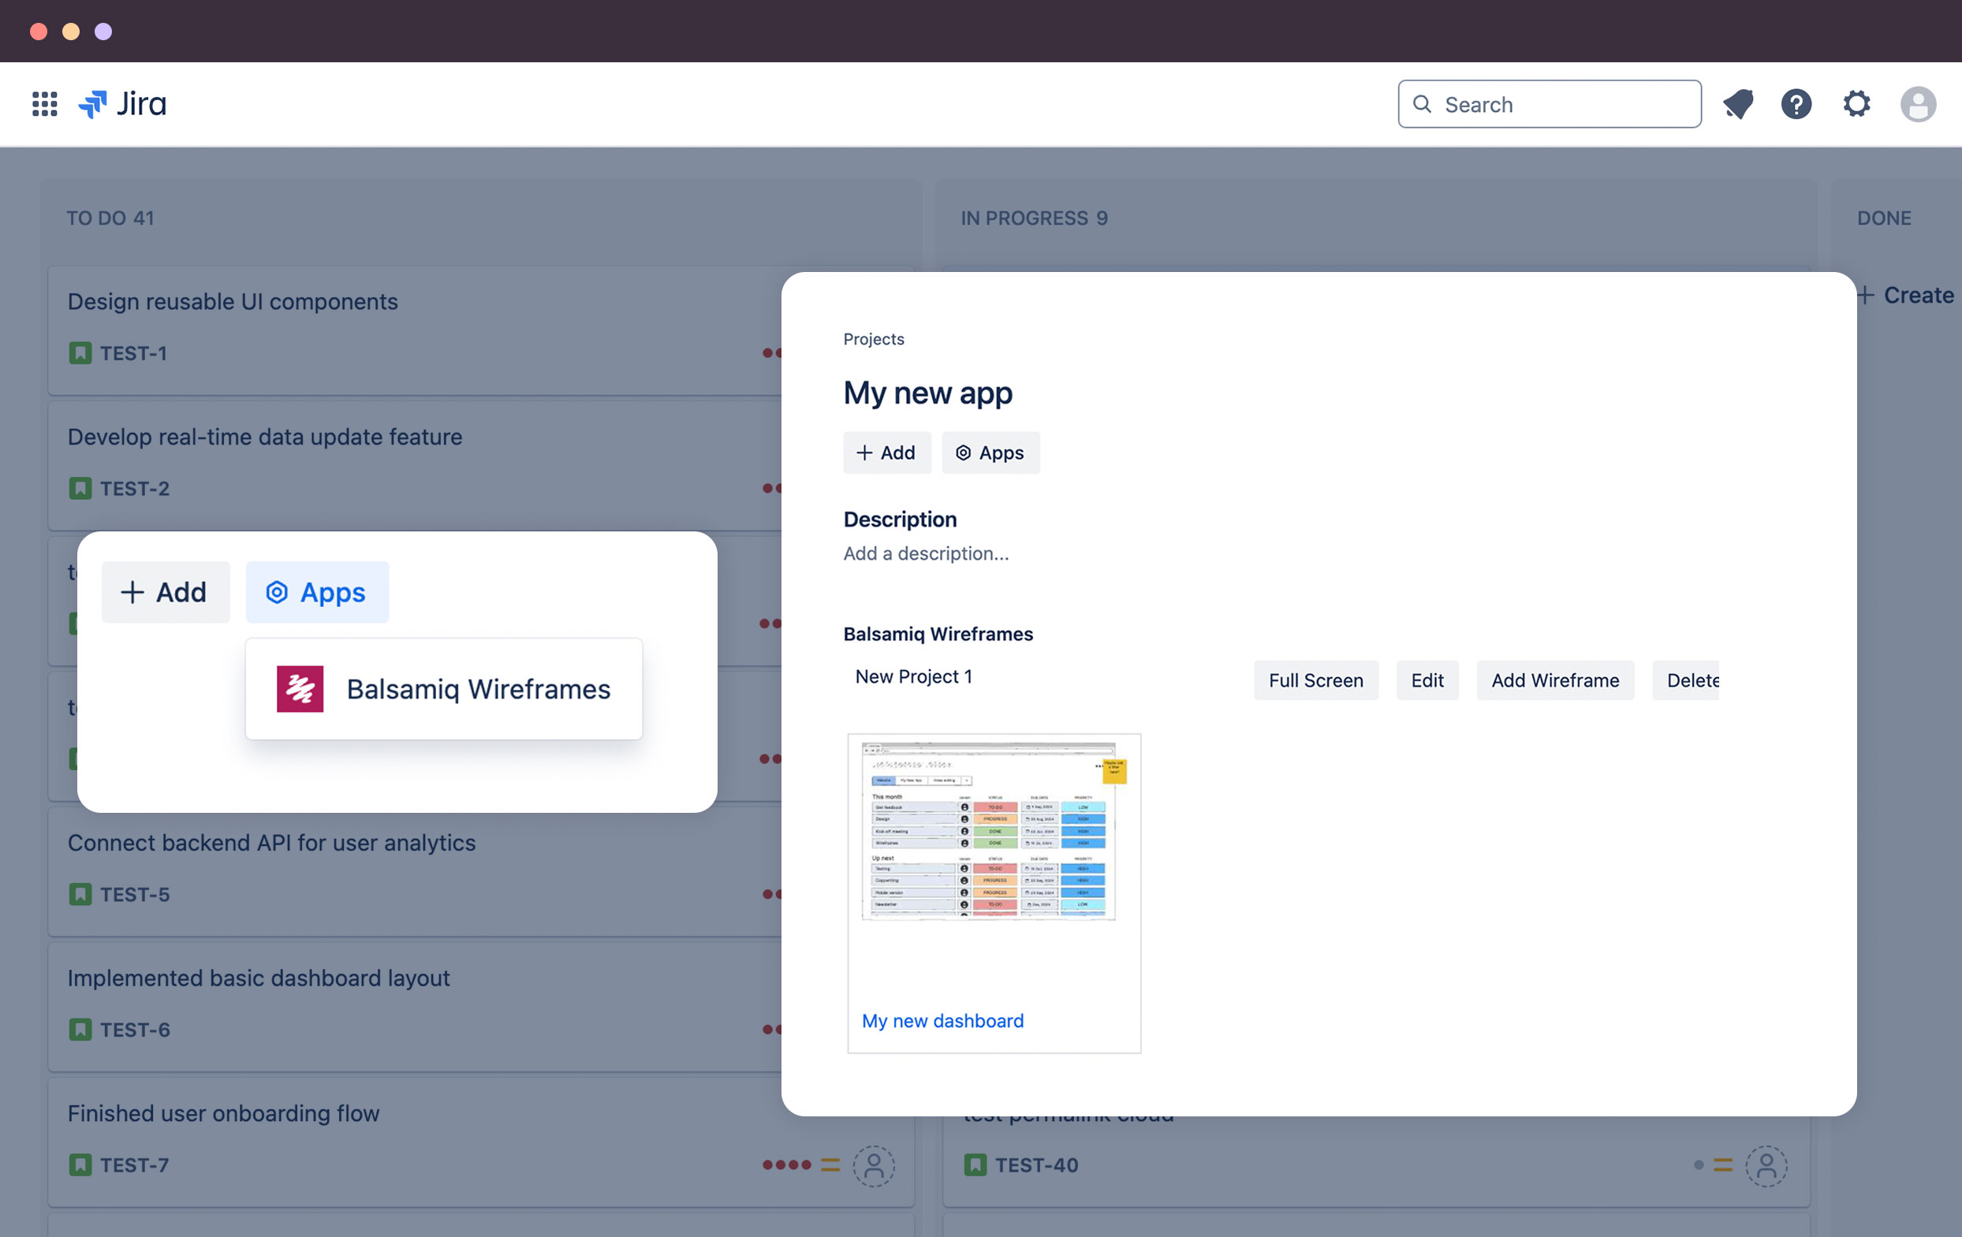Open Jira settings with the gear icon

coord(1856,103)
